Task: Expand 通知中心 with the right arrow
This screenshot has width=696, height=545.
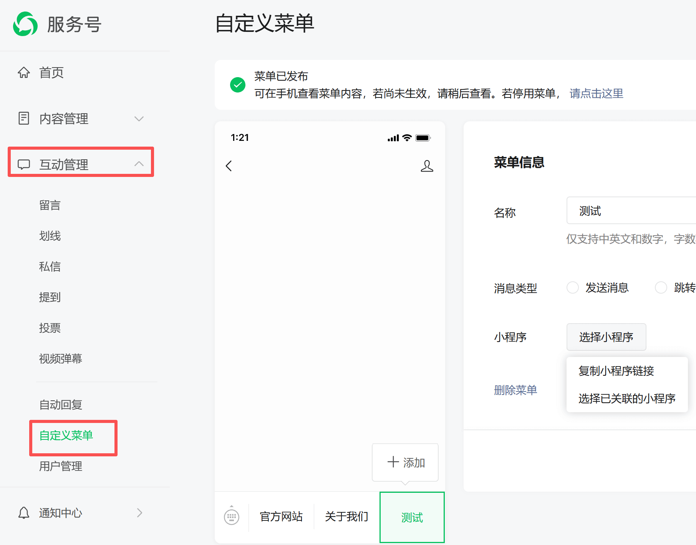Action: [x=139, y=513]
